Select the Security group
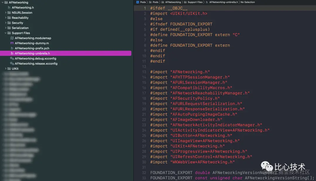This screenshot has height=181, width=316. (18, 23)
